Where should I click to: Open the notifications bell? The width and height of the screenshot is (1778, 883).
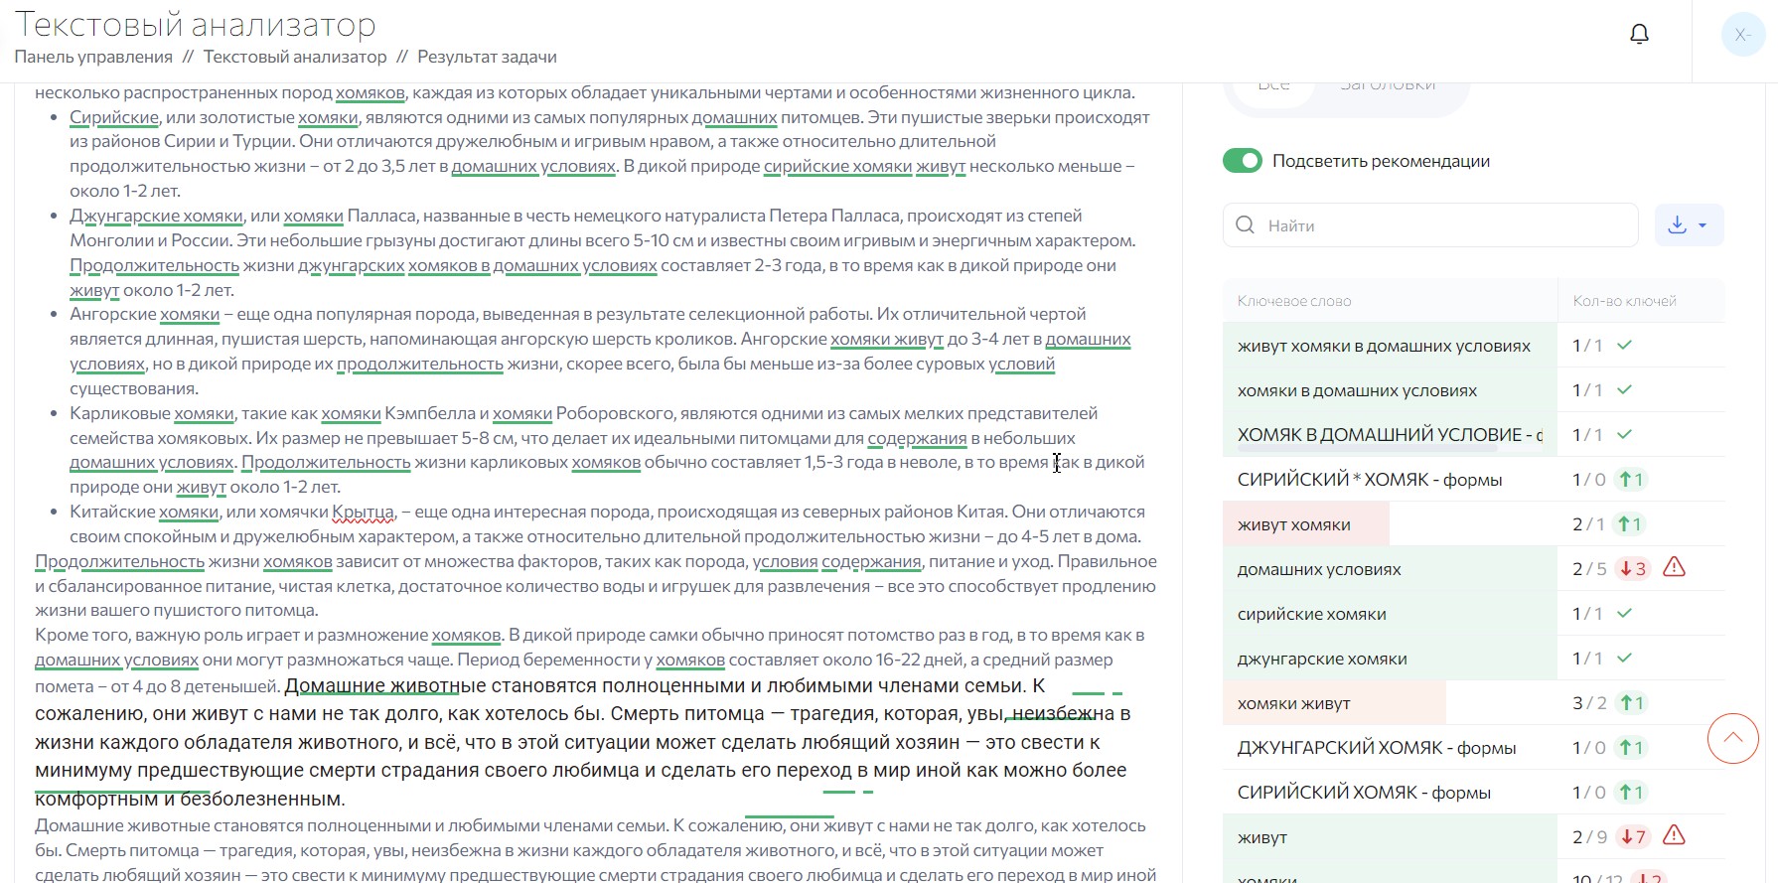click(1639, 35)
